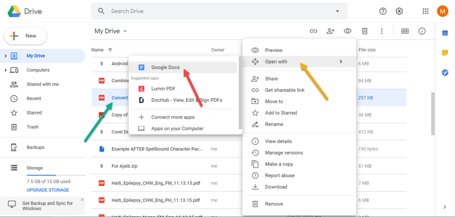The width and height of the screenshot is (455, 217).
Task: Click the search magnifier icon
Action: click(101, 11)
